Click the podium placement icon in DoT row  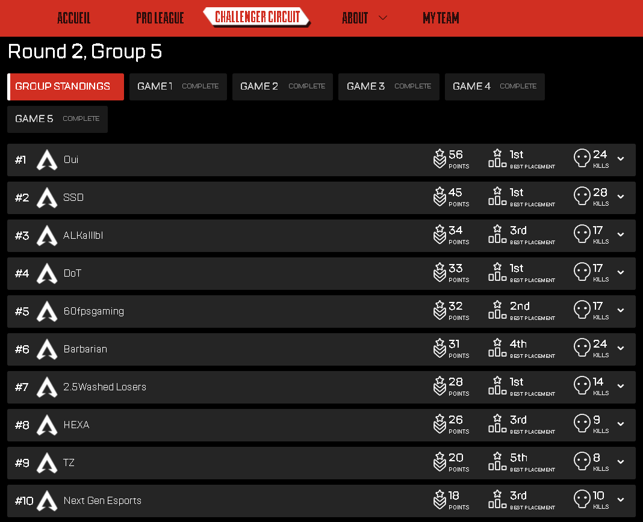click(x=497, y=272)
